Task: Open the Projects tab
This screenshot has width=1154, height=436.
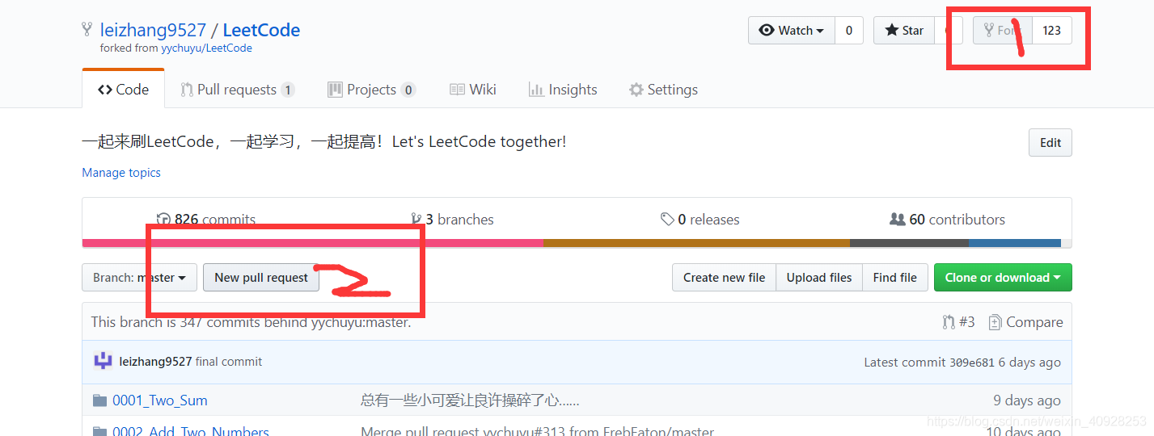Action: pyautogui.click(x=372, y=90)
